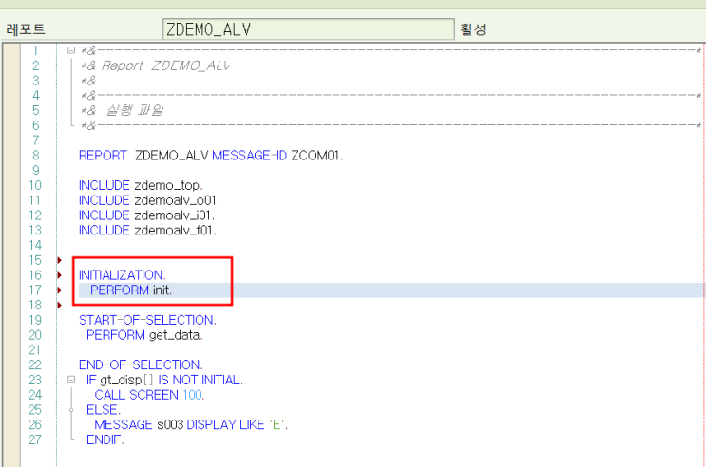Screen dimensions: 706x467
Task: Click the 'E' literal on line 26
Action: [277, 424]
